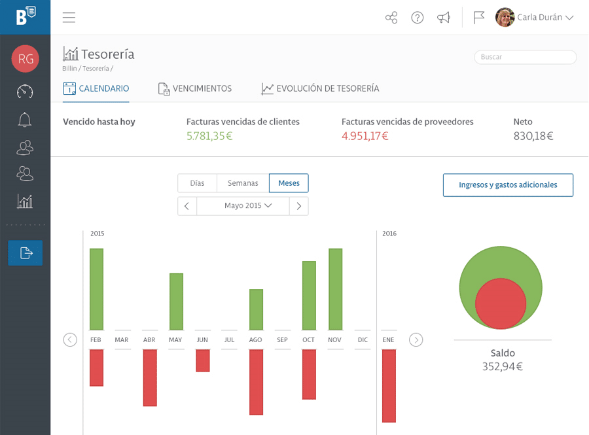Click Ingresos y gastos adicionales button

508,185
